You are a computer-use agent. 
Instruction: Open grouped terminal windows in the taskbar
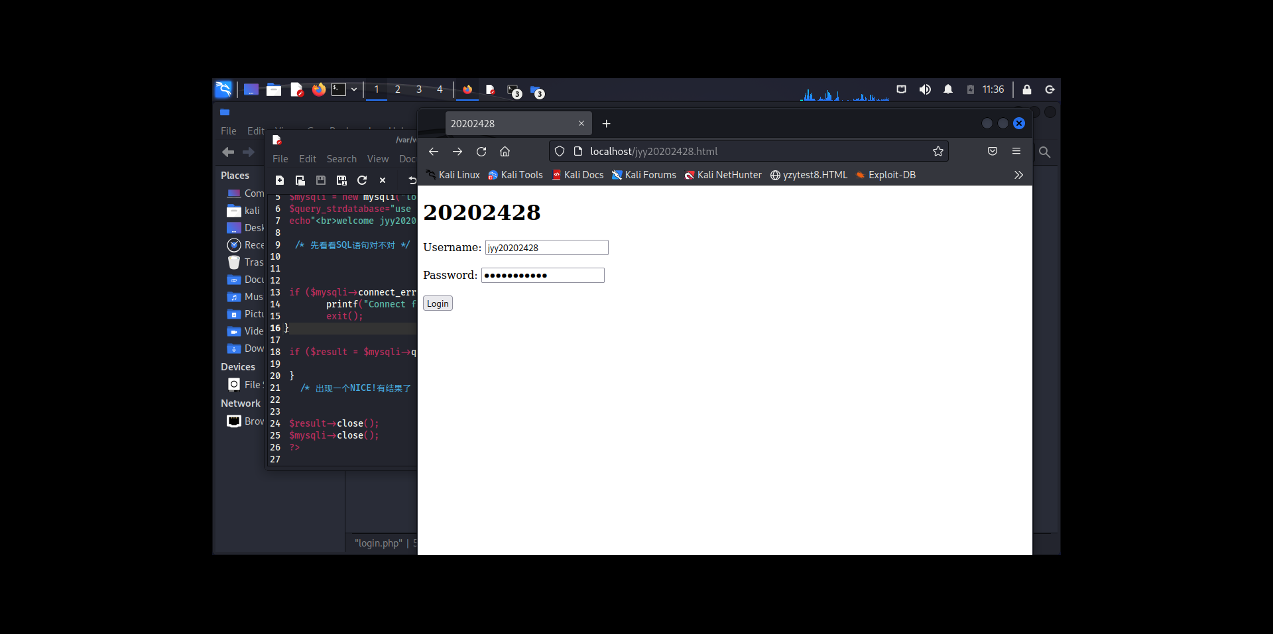coord(514,91)
